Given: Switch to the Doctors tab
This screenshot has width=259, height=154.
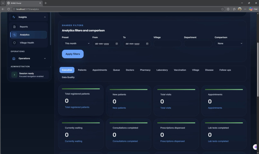Looking at the screenshot, I should coord(130,70).
